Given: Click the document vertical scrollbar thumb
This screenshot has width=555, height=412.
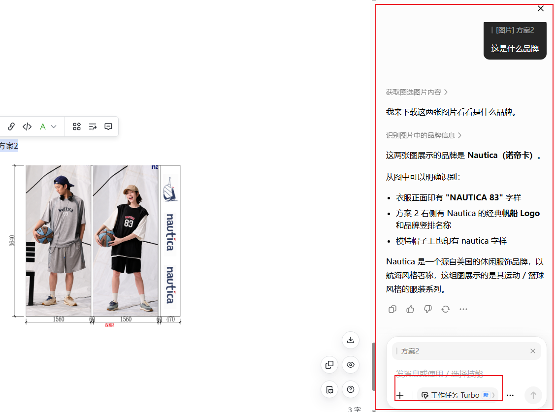Looking at the screenshot, I should (374, 366).
